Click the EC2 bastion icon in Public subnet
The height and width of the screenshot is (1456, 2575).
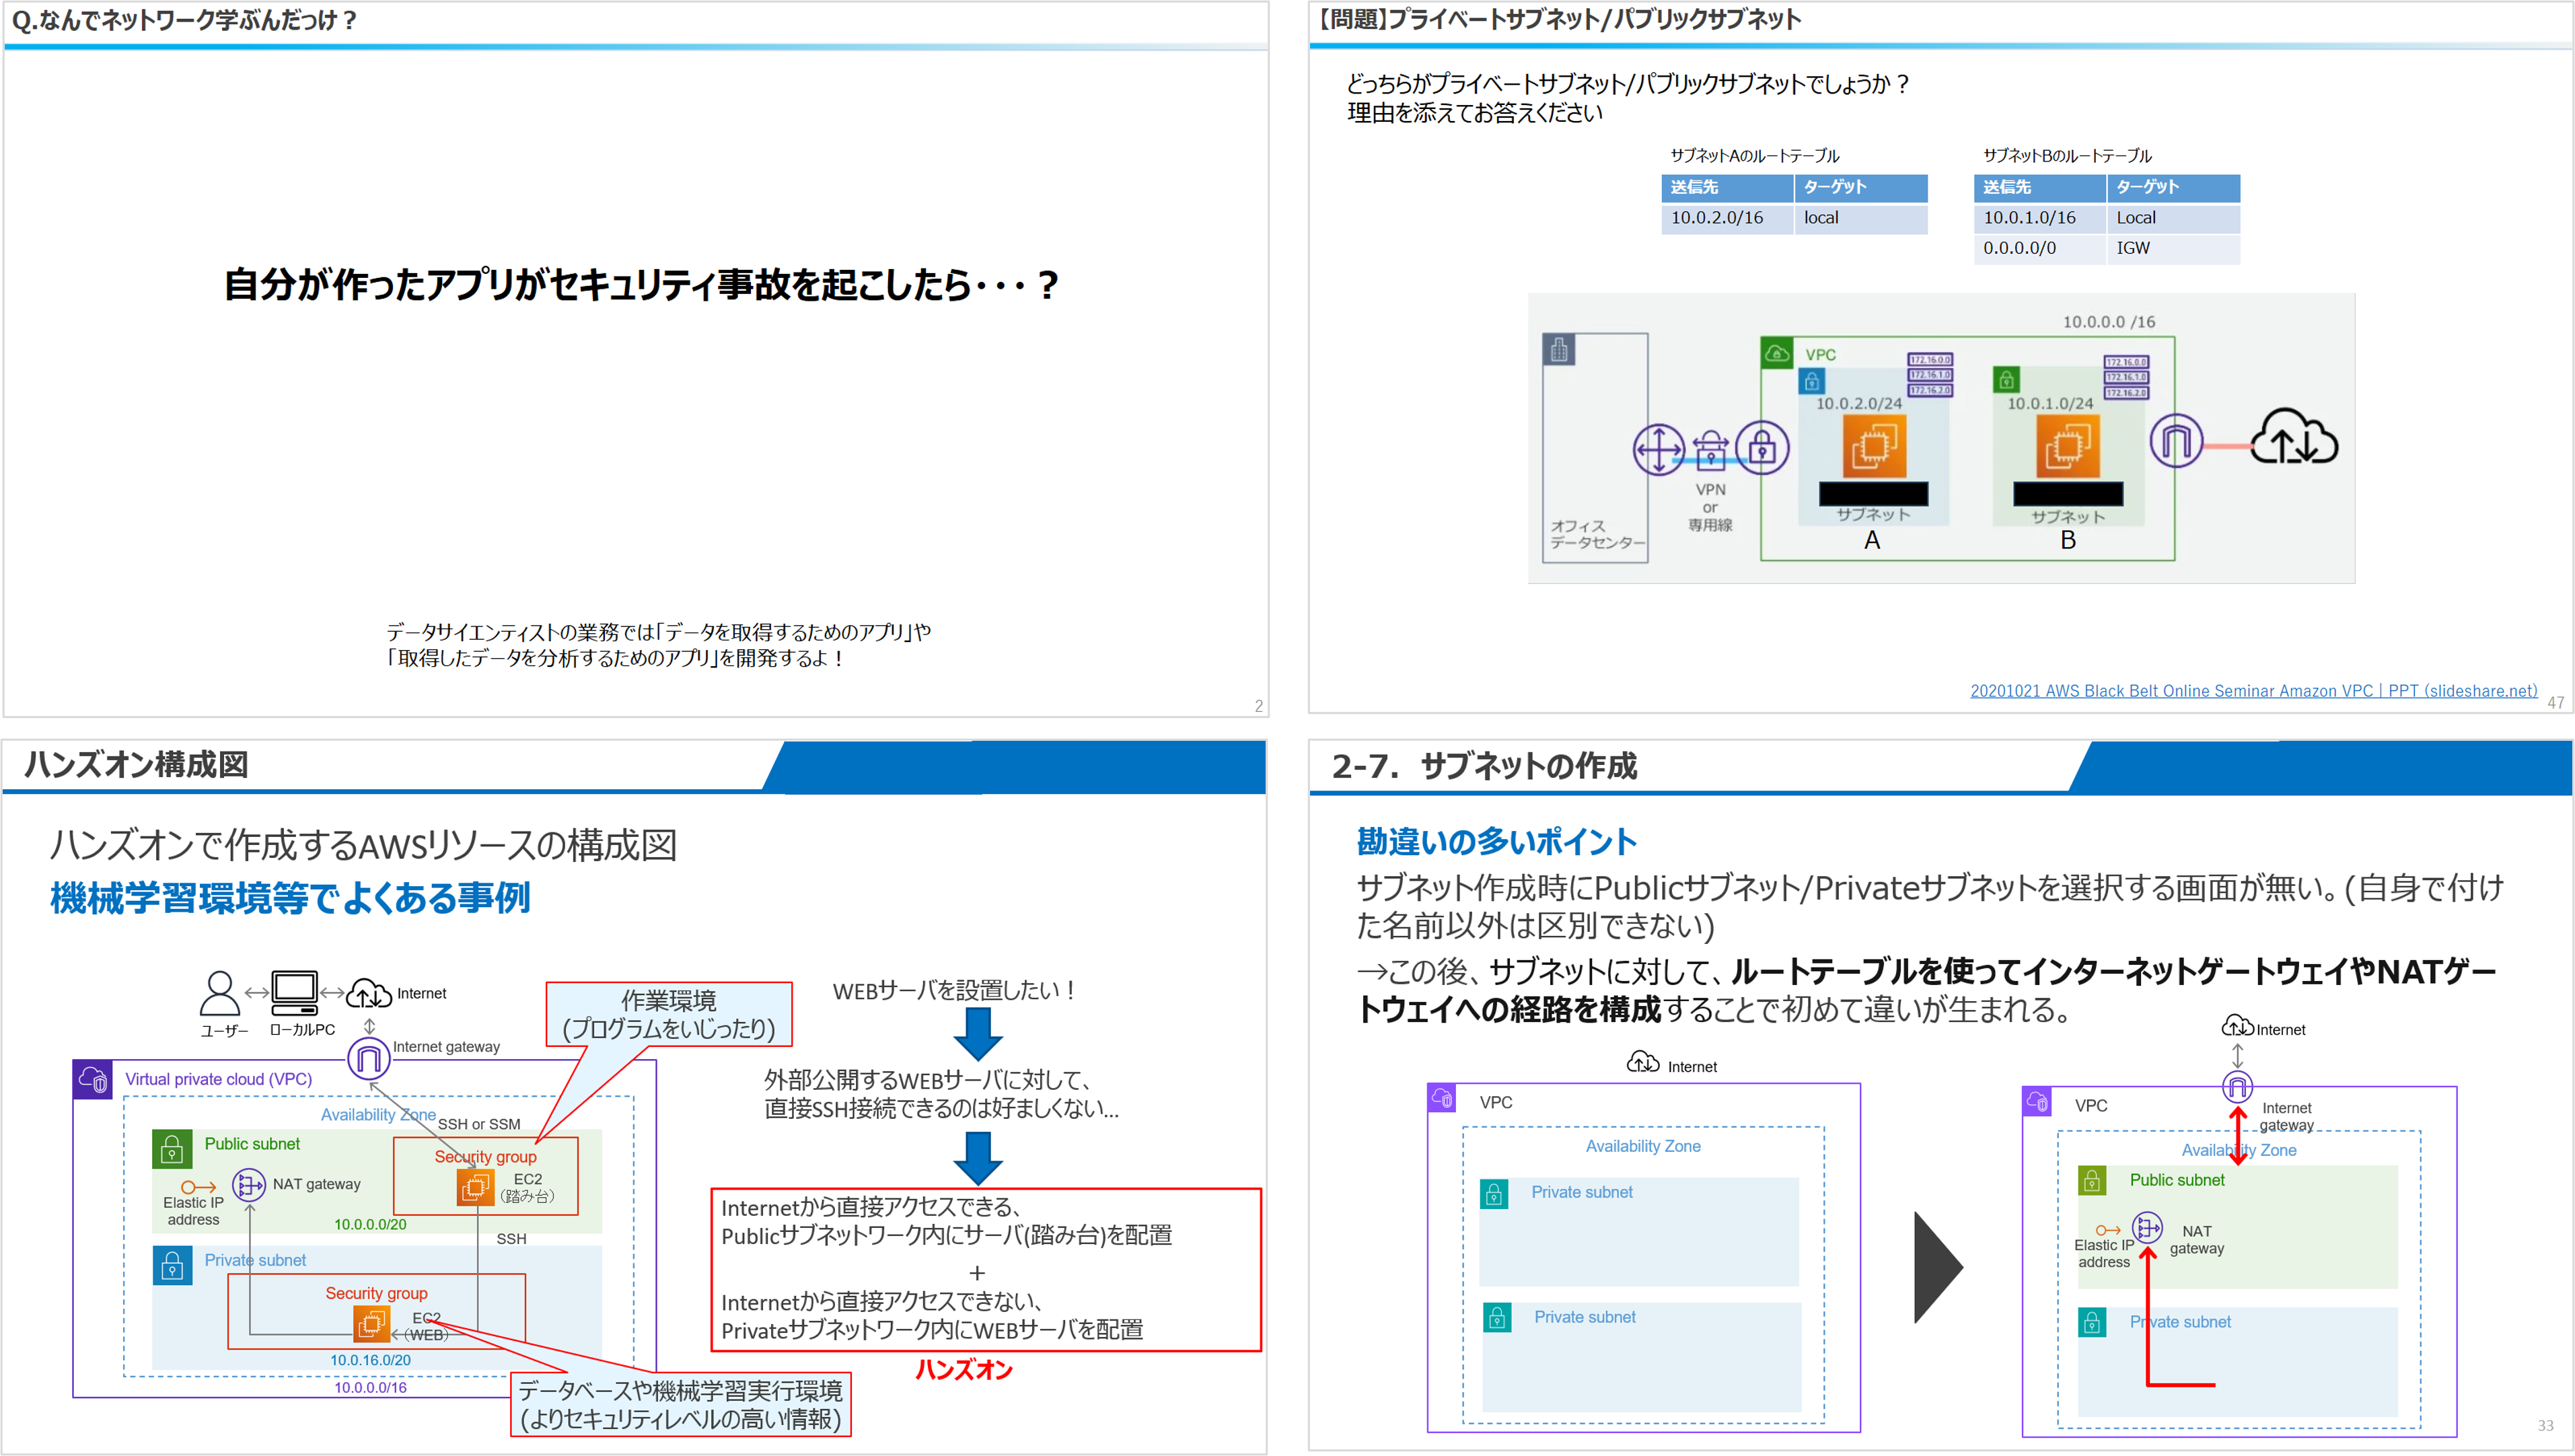(475, 1187)
